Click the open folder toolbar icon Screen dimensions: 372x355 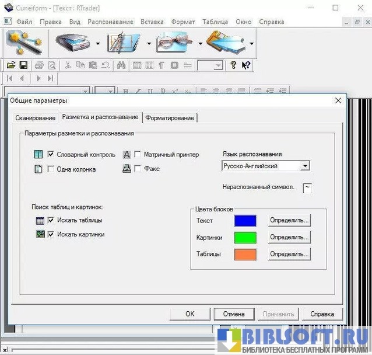[x=12, y=65]
